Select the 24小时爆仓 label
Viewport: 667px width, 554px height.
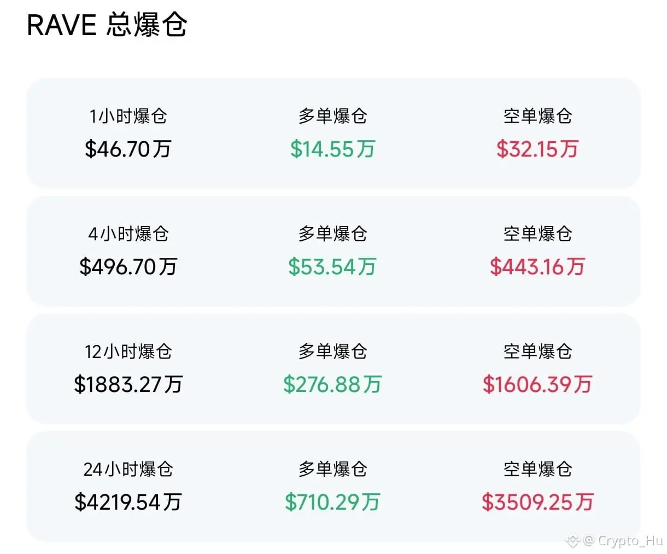coord(128,469)
